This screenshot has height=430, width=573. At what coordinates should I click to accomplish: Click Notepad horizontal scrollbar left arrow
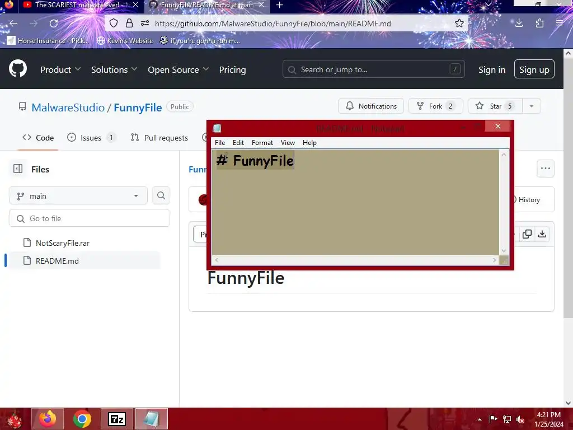(x=217, y=260)
